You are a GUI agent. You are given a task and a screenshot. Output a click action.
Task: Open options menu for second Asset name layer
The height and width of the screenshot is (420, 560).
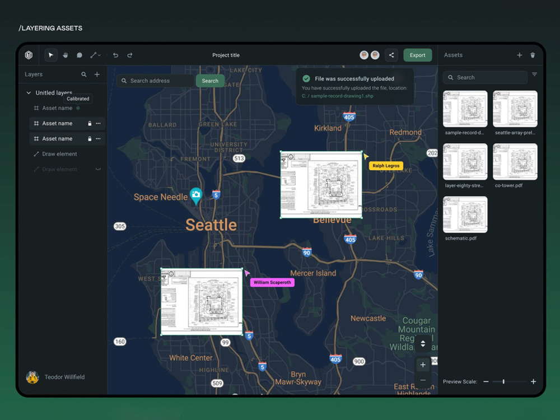[98, 123]
